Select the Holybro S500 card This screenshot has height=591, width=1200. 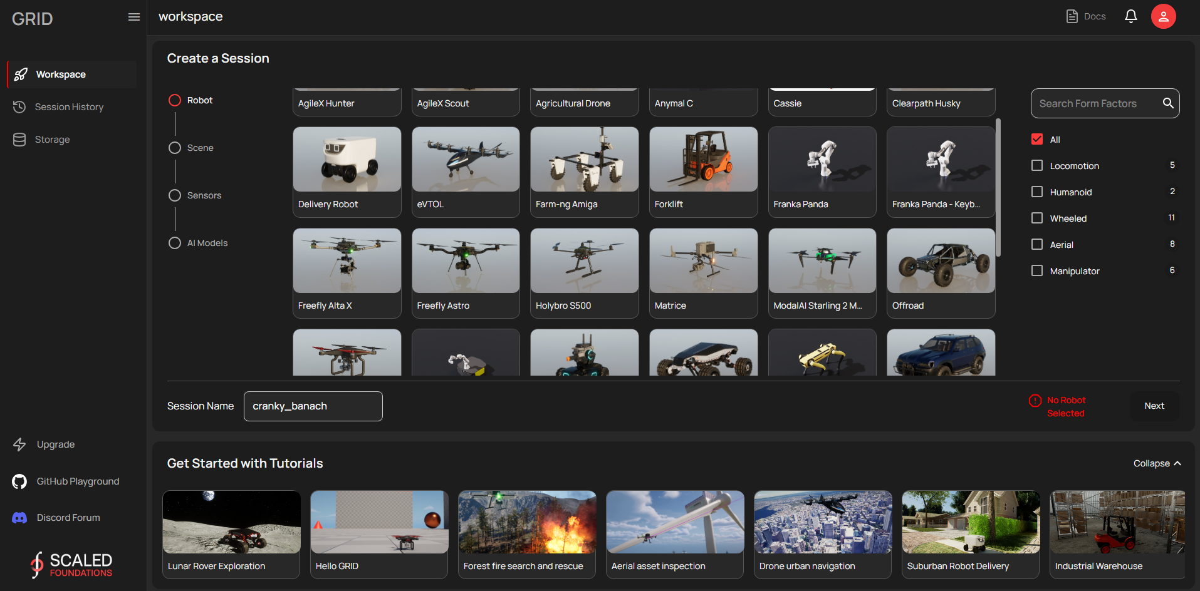[585, 274]
